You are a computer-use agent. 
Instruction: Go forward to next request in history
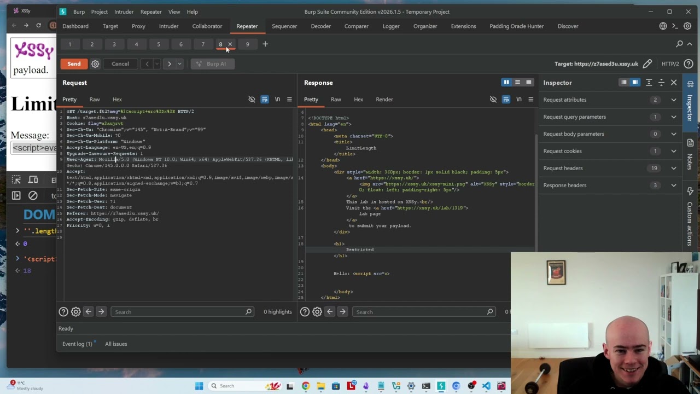point(170,64)
